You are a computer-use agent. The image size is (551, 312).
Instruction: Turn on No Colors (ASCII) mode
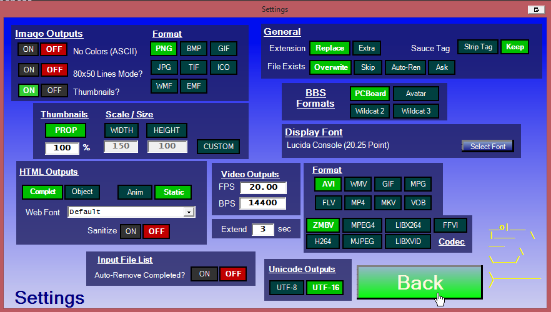[x=28, y=50]
